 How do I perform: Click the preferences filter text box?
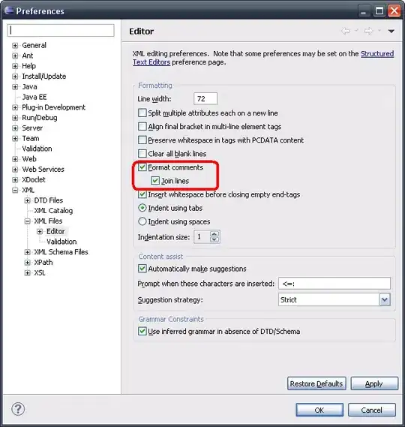pyautogui.click(x=61, y=30)
